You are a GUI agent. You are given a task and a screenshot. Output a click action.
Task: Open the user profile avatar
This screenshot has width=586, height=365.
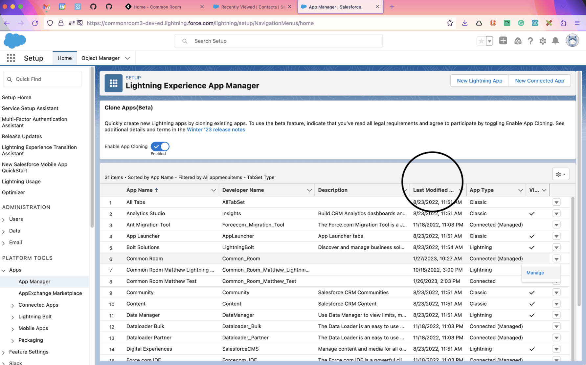572,41
